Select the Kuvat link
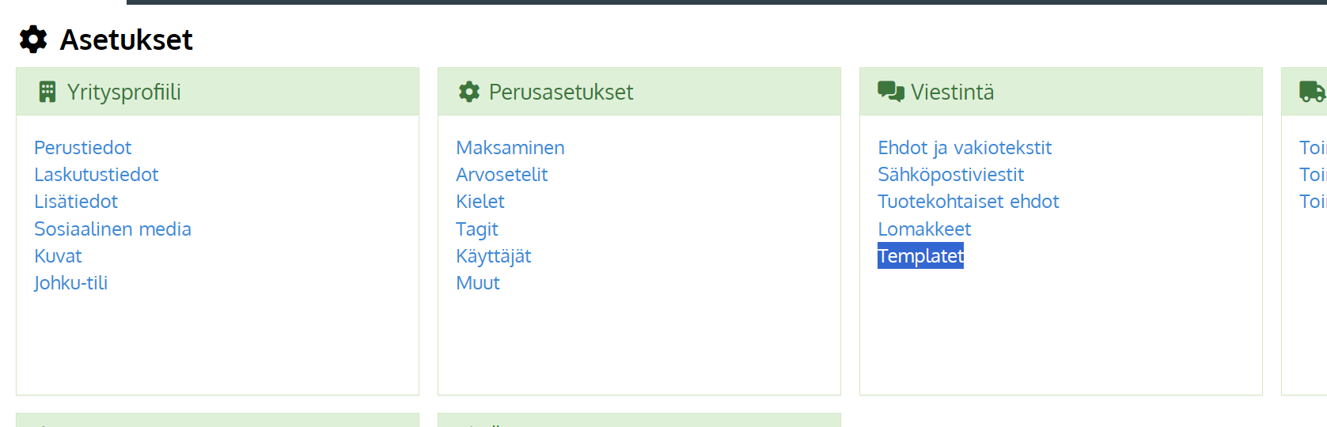This screenshot has width=1327, height=427. (x=58, y=256)
